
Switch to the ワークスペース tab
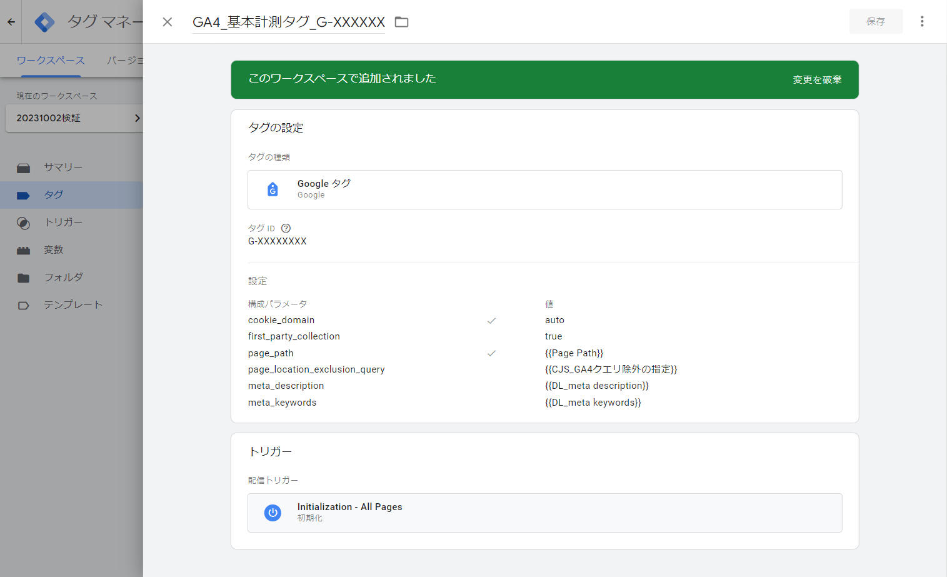(51, 61)
